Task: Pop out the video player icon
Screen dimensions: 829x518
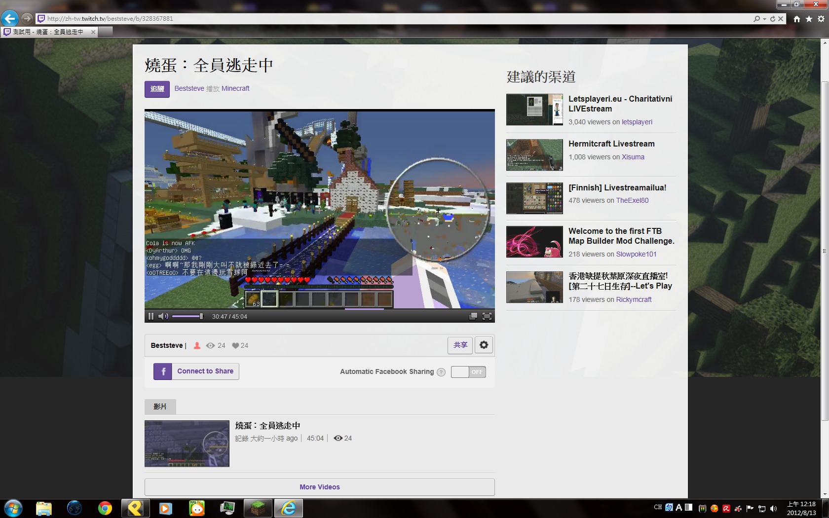Action: coord(473,316)
